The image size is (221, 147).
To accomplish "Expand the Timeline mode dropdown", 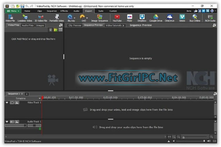I will (x=40, y=98).
